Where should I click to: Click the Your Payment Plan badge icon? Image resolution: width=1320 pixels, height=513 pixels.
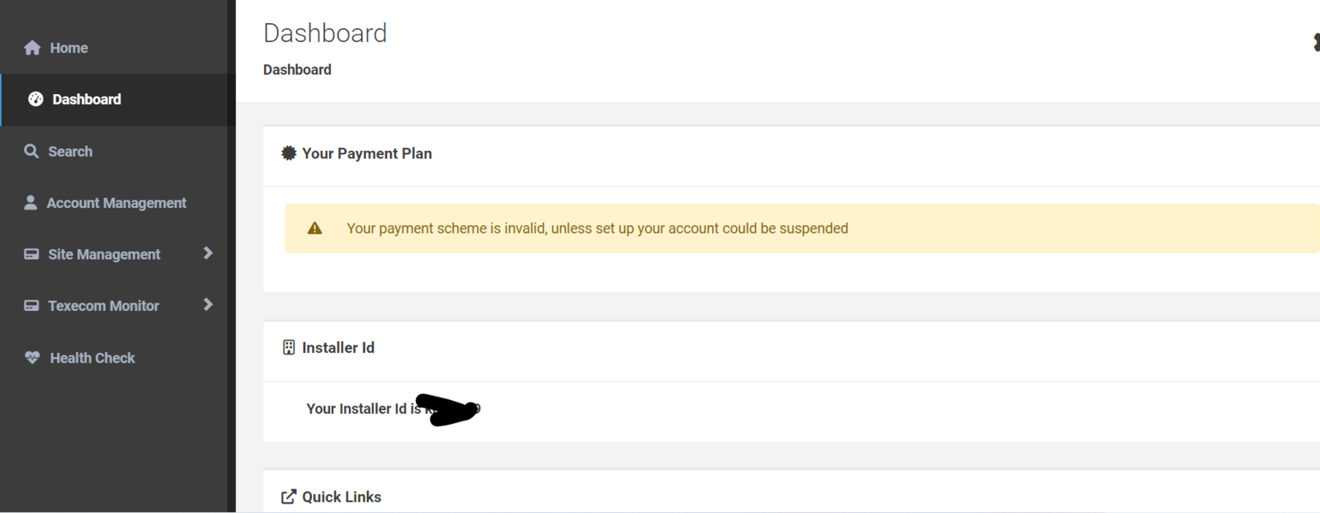289,153
